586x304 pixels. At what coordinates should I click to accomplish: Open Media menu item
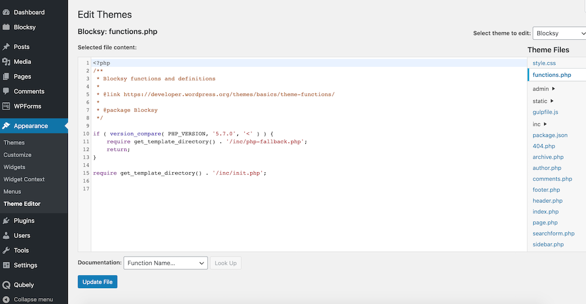click(x=22, y=62)
